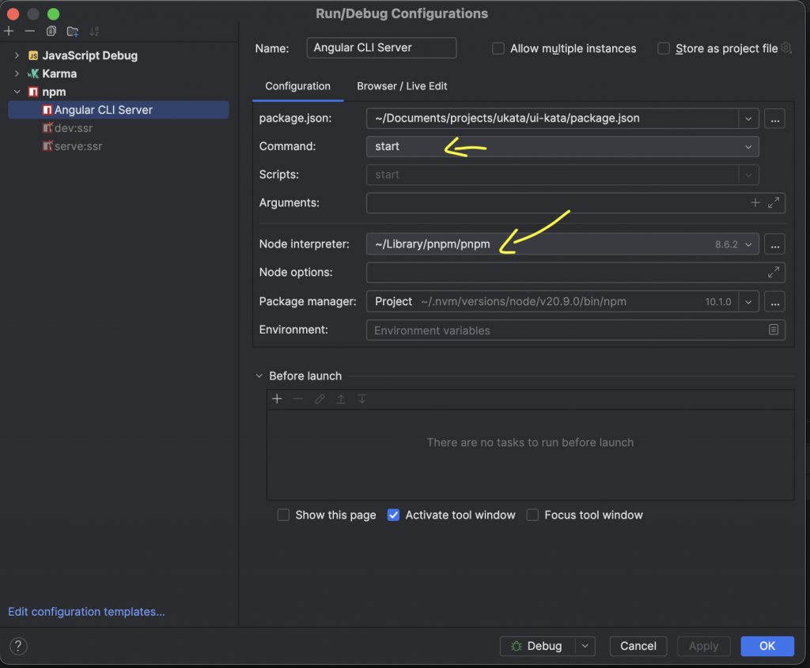810x668 pixels.
Task: Sort configurations alphabetically
Action: [x=94, y=31]
